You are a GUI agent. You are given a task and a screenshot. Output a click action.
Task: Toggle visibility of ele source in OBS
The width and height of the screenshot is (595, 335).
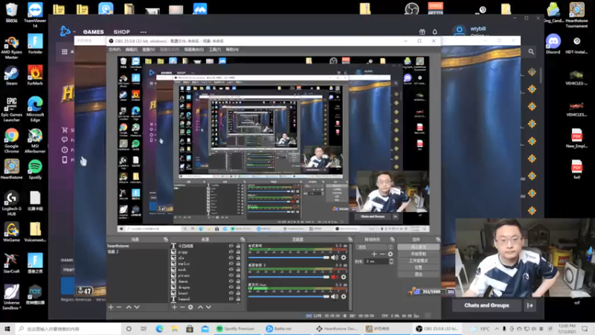click(231, 258)
